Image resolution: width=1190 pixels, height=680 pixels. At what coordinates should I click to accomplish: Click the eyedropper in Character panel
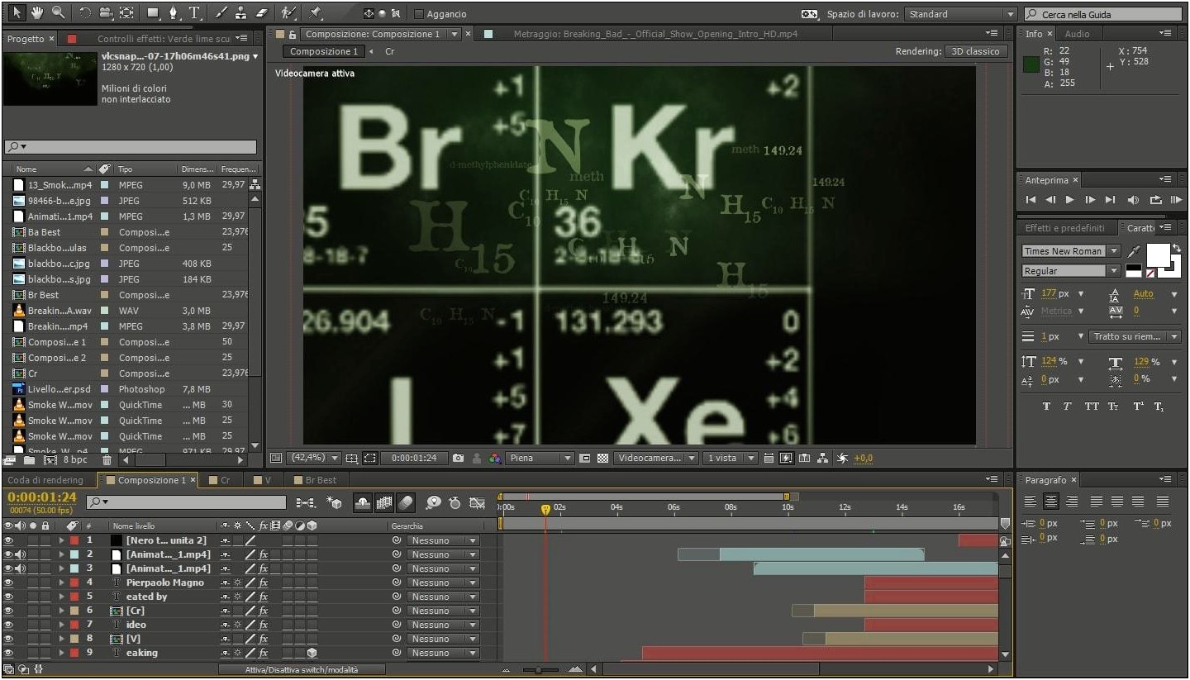(x=1135, y=251)
